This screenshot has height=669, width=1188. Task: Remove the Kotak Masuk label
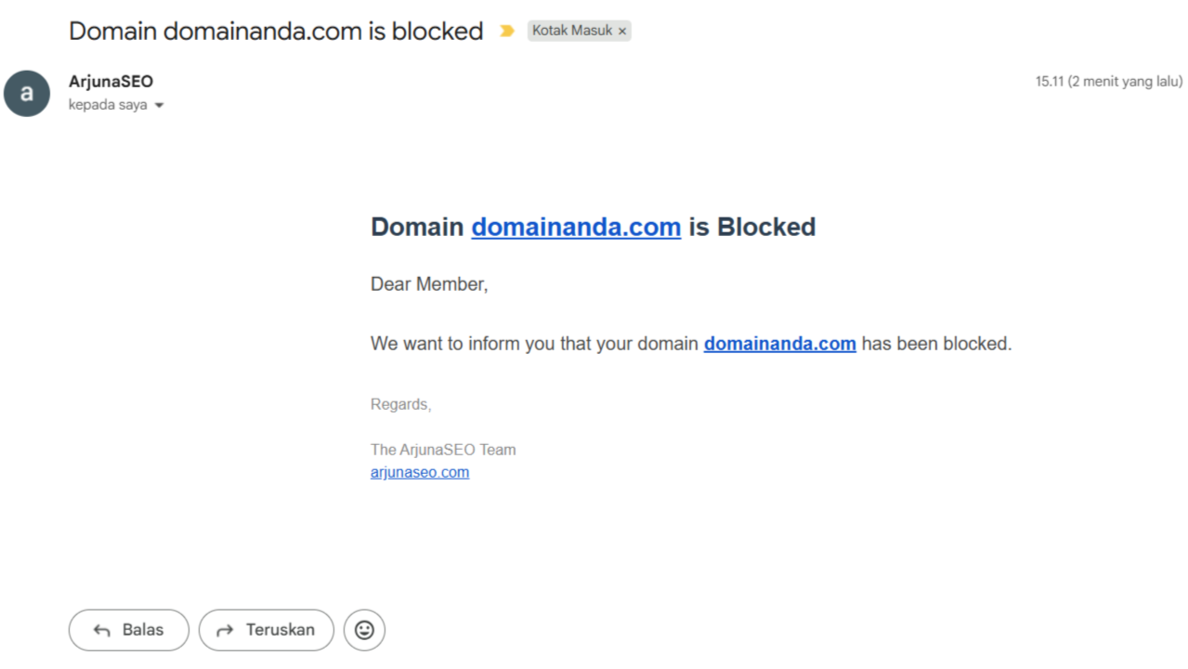pos(622,31)
